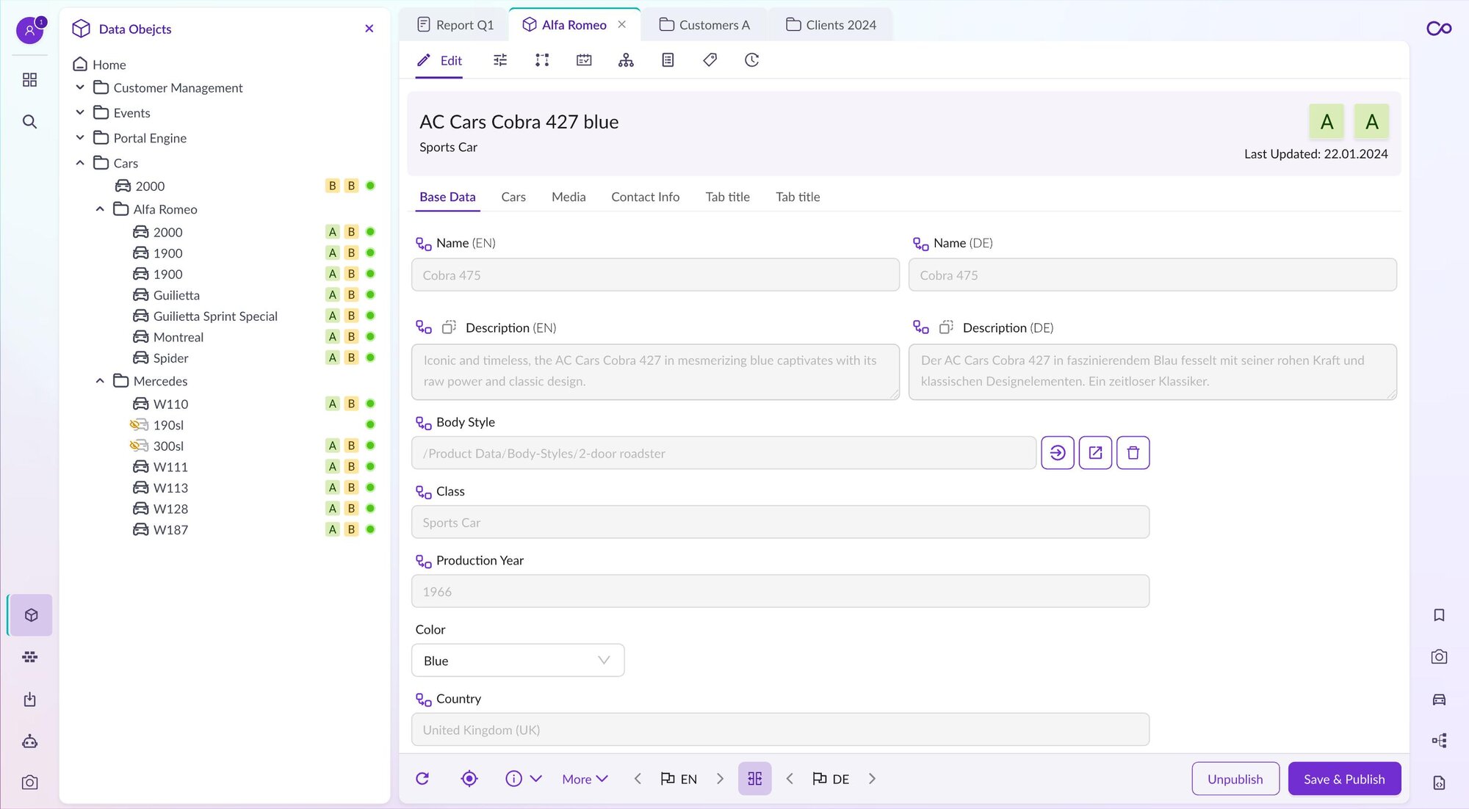Select Guilietta Sprint Special tree item
The image size is (1469, 809).
tap(206, 316)
